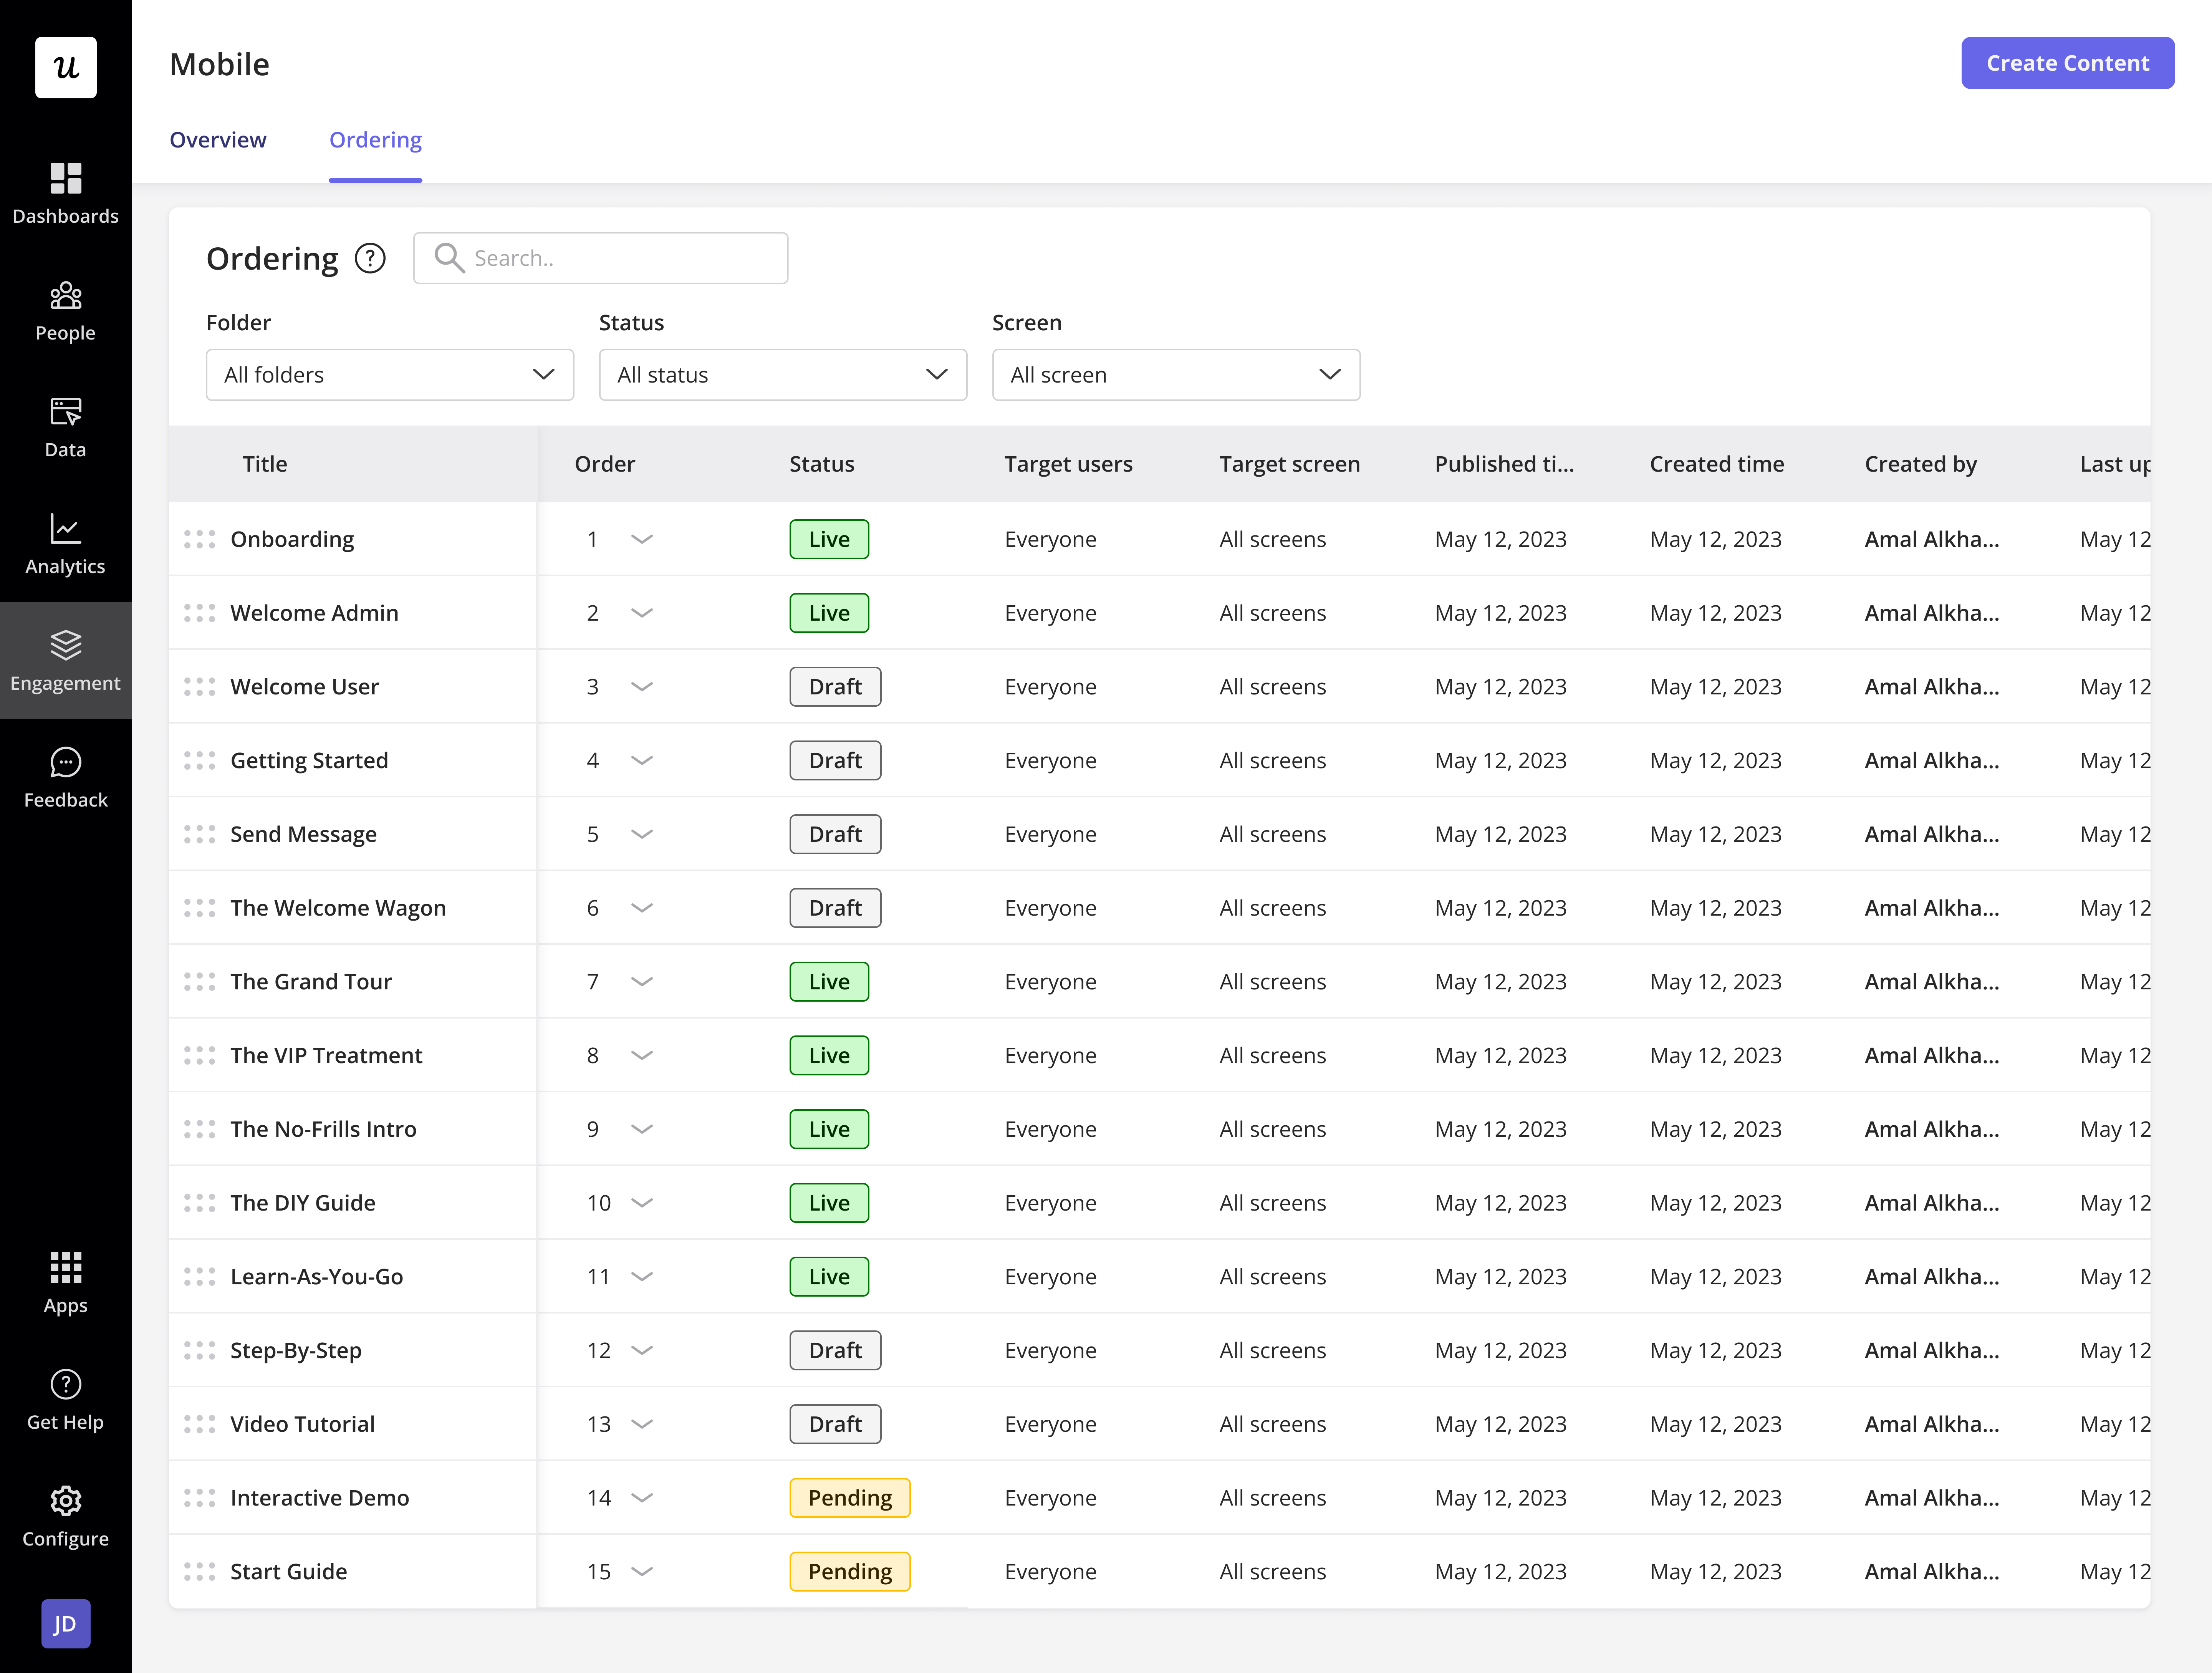Open the All status dropdown
Screen dimensions: 2212x1673
tap(783, 375)
